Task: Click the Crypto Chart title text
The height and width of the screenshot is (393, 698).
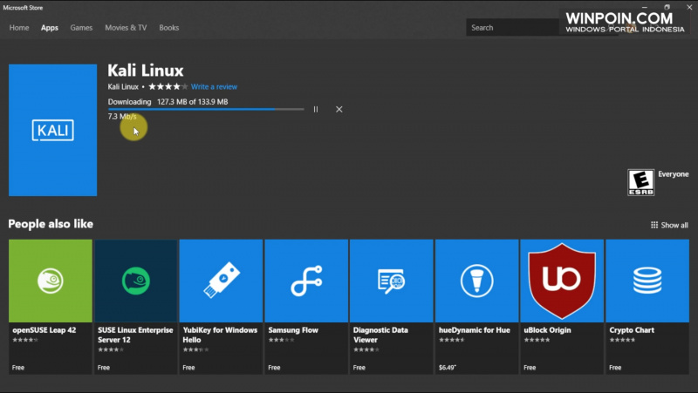Action: click(x=632, y=330)
